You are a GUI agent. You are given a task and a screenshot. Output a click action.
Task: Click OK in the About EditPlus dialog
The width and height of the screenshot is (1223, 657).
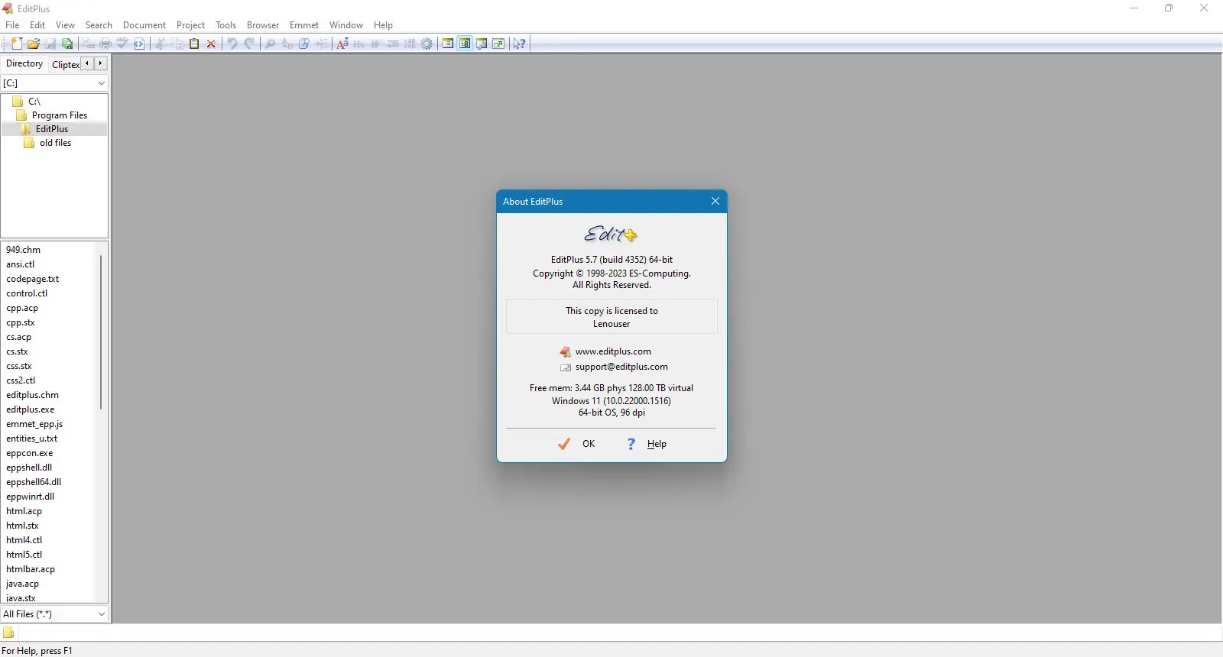point(577,444)
